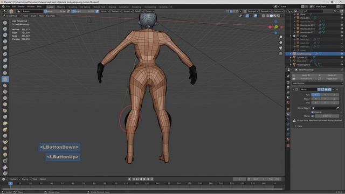Open the Face Sets menu

[x=51, y=16]
